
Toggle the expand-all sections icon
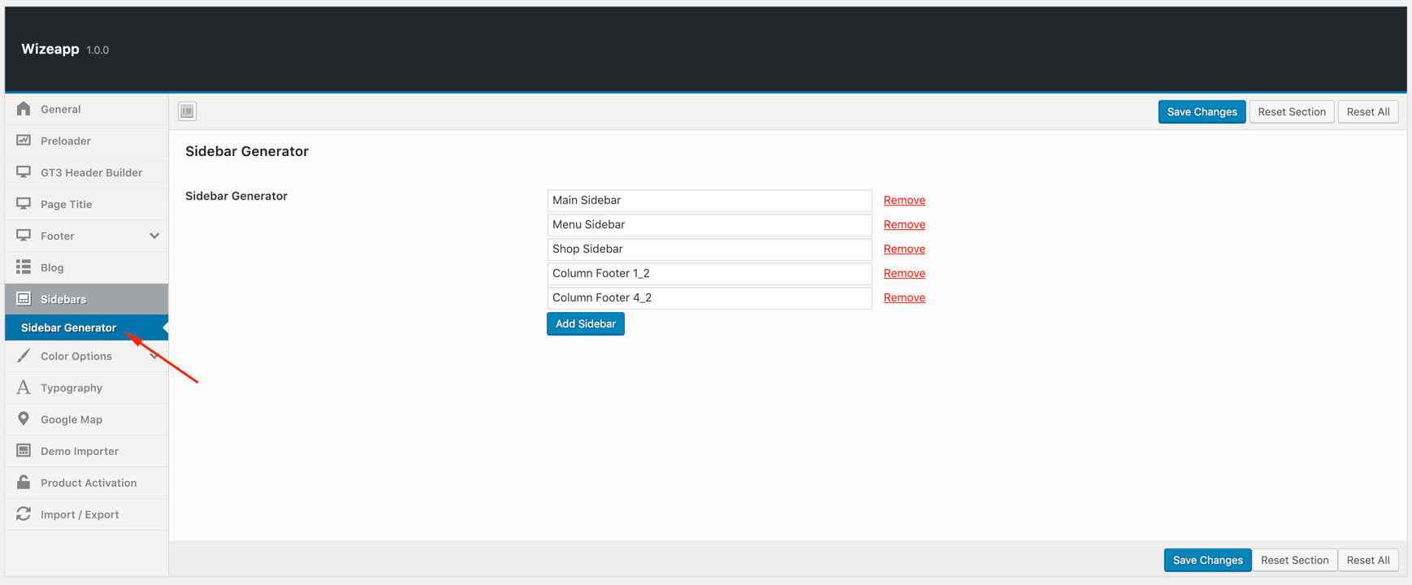point(188,111)
